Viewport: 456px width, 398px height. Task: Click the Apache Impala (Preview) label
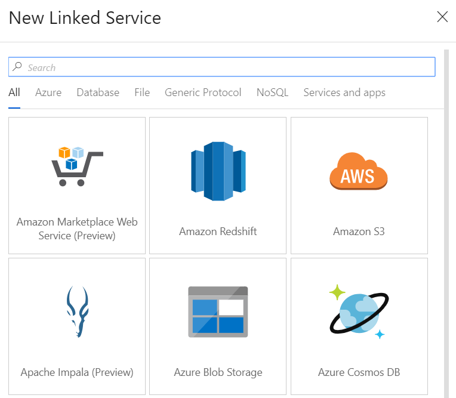coord(77,372)
